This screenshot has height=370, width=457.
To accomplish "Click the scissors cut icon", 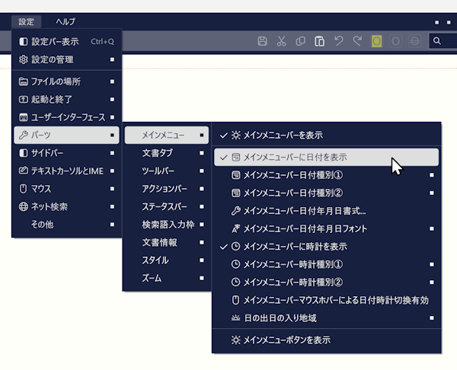I will 282,41.
